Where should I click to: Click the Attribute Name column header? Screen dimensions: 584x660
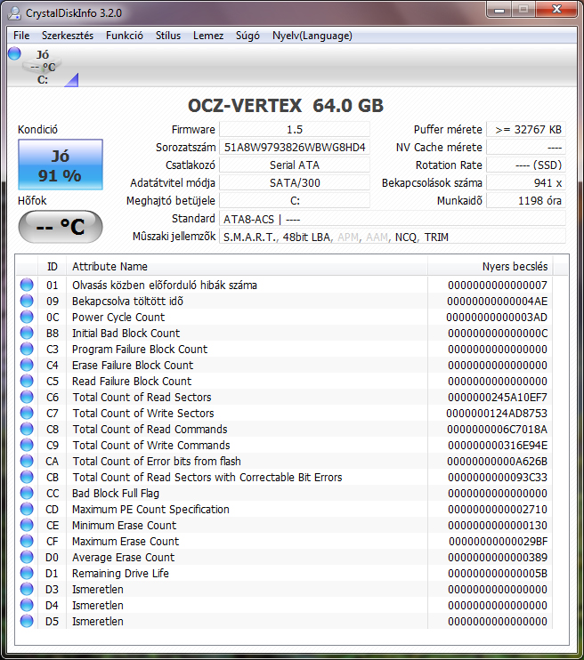[x=247, y=267]
